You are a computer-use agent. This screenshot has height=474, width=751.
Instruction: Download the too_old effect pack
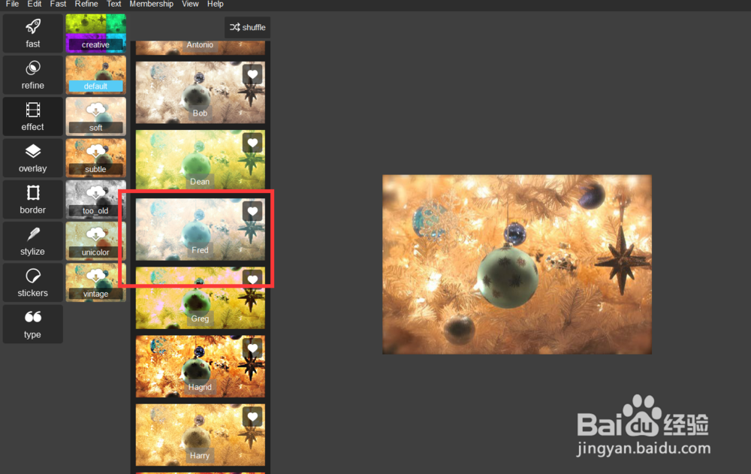(x=96, y=199)
